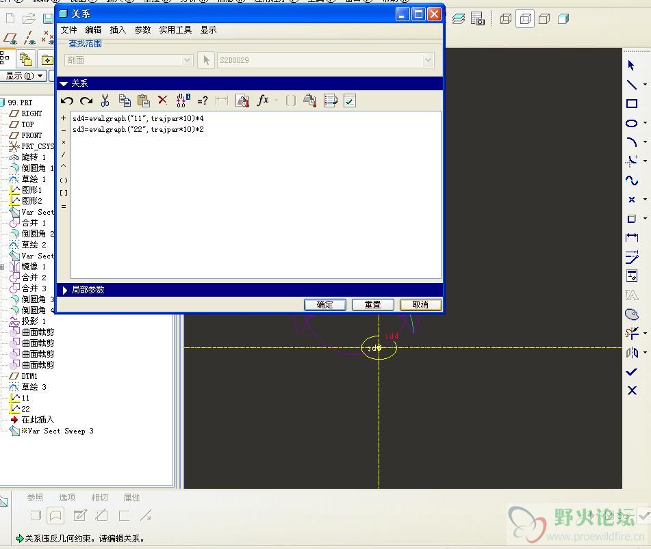The height and width of the screenshot is (549, 651).
Task: Verify relations with the checkmark sheet icon
Action: (350, 101)
